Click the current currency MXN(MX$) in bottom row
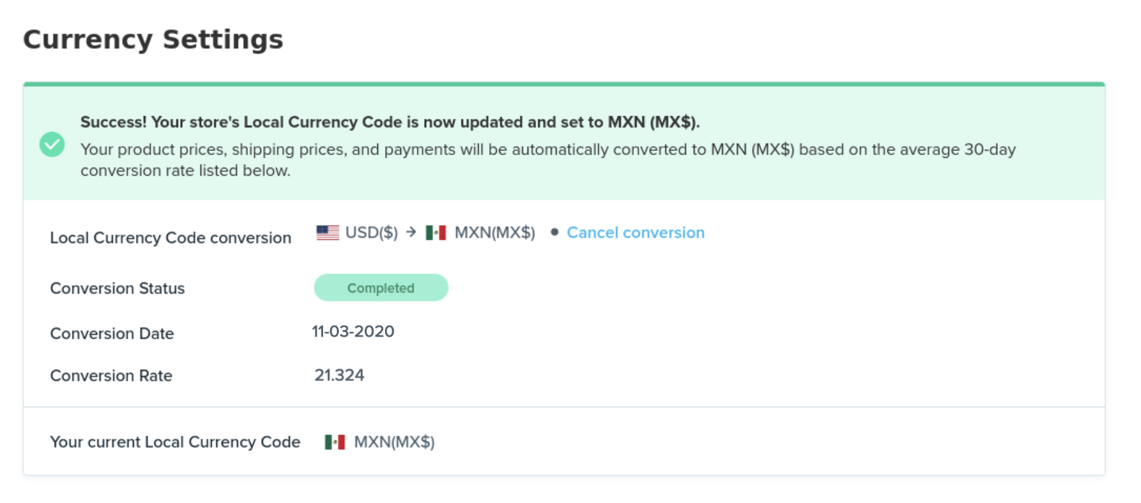Image resolution: width=1141 pixels, height=503 pixels. [x=394, y=442]
